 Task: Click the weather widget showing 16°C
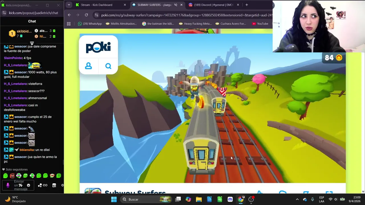(x=16, y=199)
